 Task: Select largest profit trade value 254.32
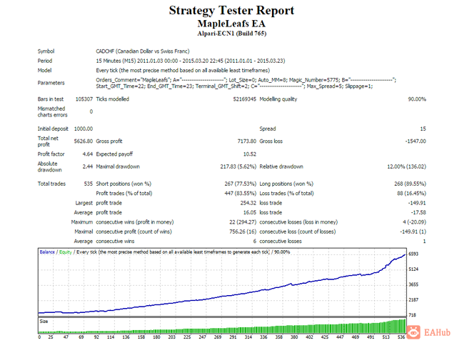pos(248,203)
